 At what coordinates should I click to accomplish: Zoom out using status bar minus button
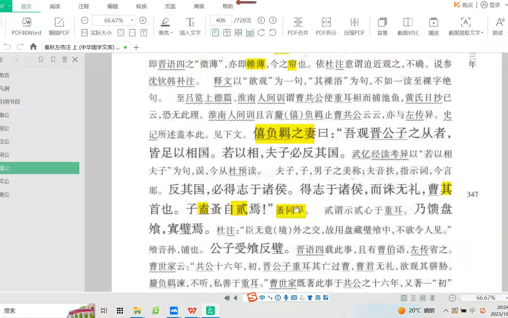pyautogui.click(x=452, y=298)
